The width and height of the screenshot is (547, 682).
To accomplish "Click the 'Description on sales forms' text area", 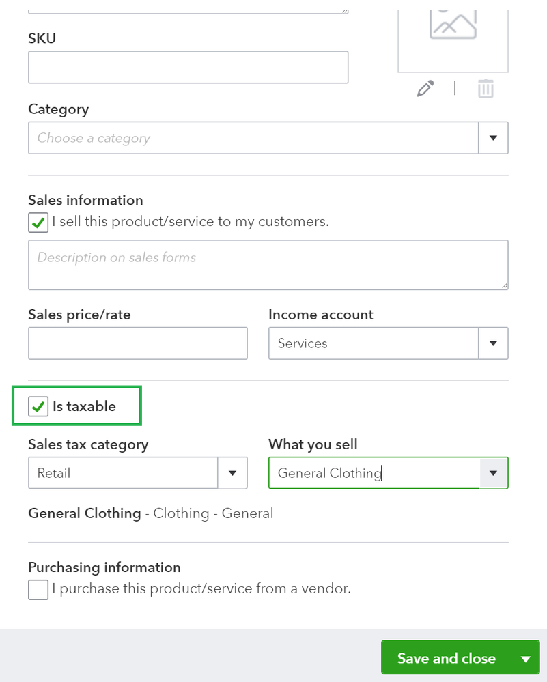I will click(268, 265).
